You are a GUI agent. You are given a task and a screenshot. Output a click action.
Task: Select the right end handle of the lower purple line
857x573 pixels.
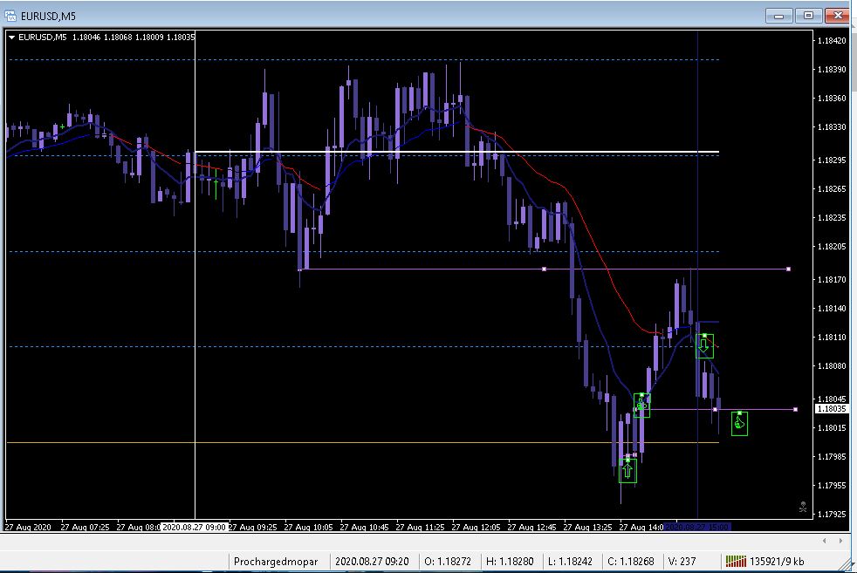(795, 409)
